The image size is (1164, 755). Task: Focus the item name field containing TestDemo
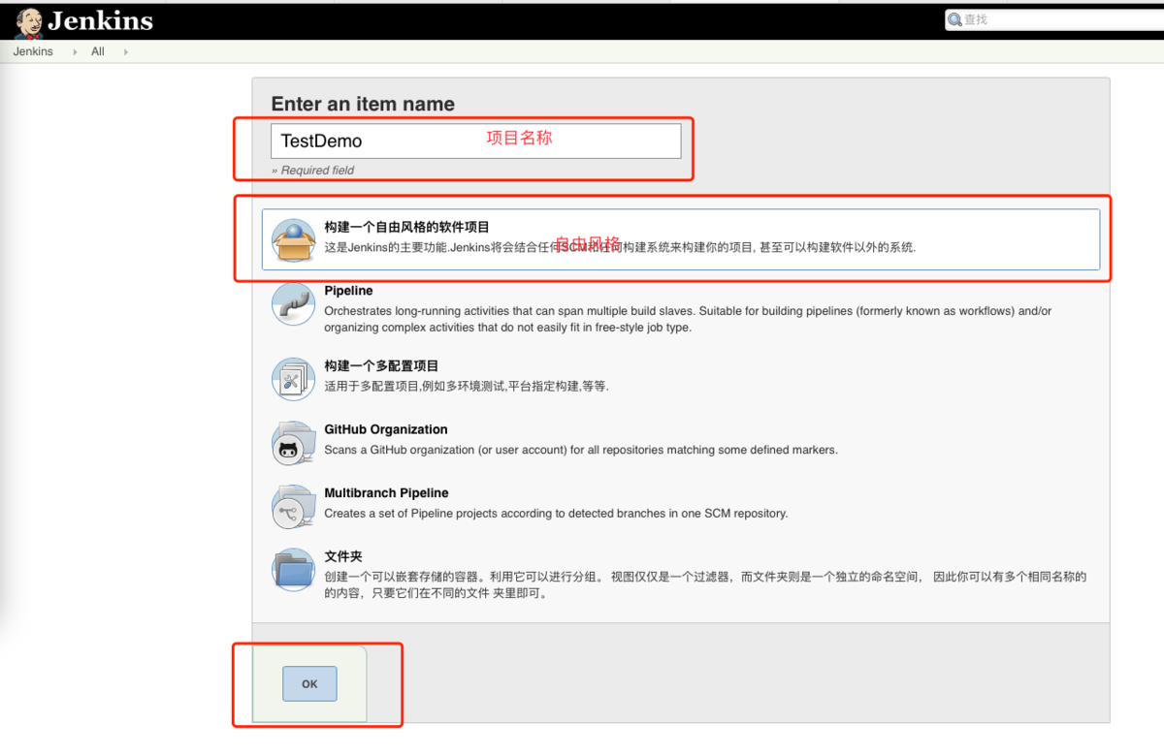[476, 141]
